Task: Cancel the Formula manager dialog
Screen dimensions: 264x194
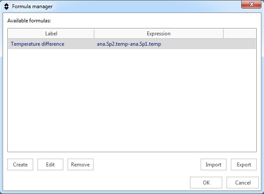Action: (x=243, y=183)
